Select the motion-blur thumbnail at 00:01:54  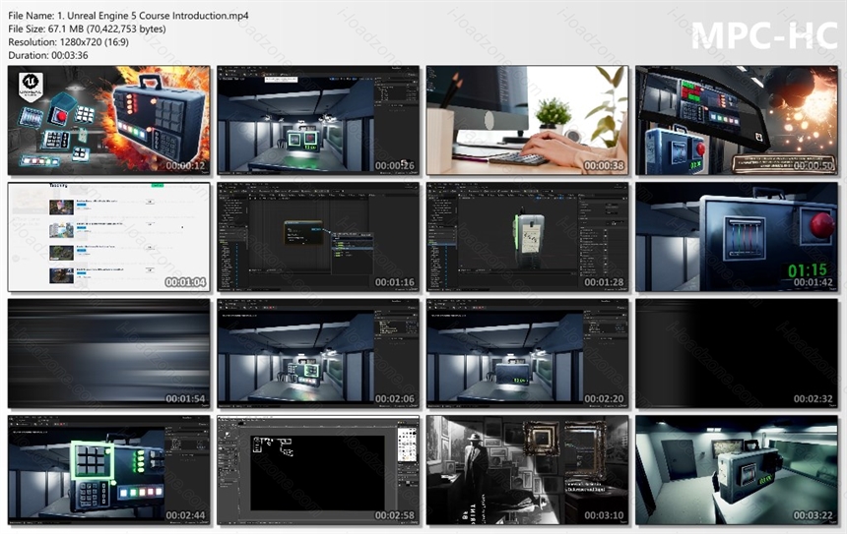pos(109,353)
